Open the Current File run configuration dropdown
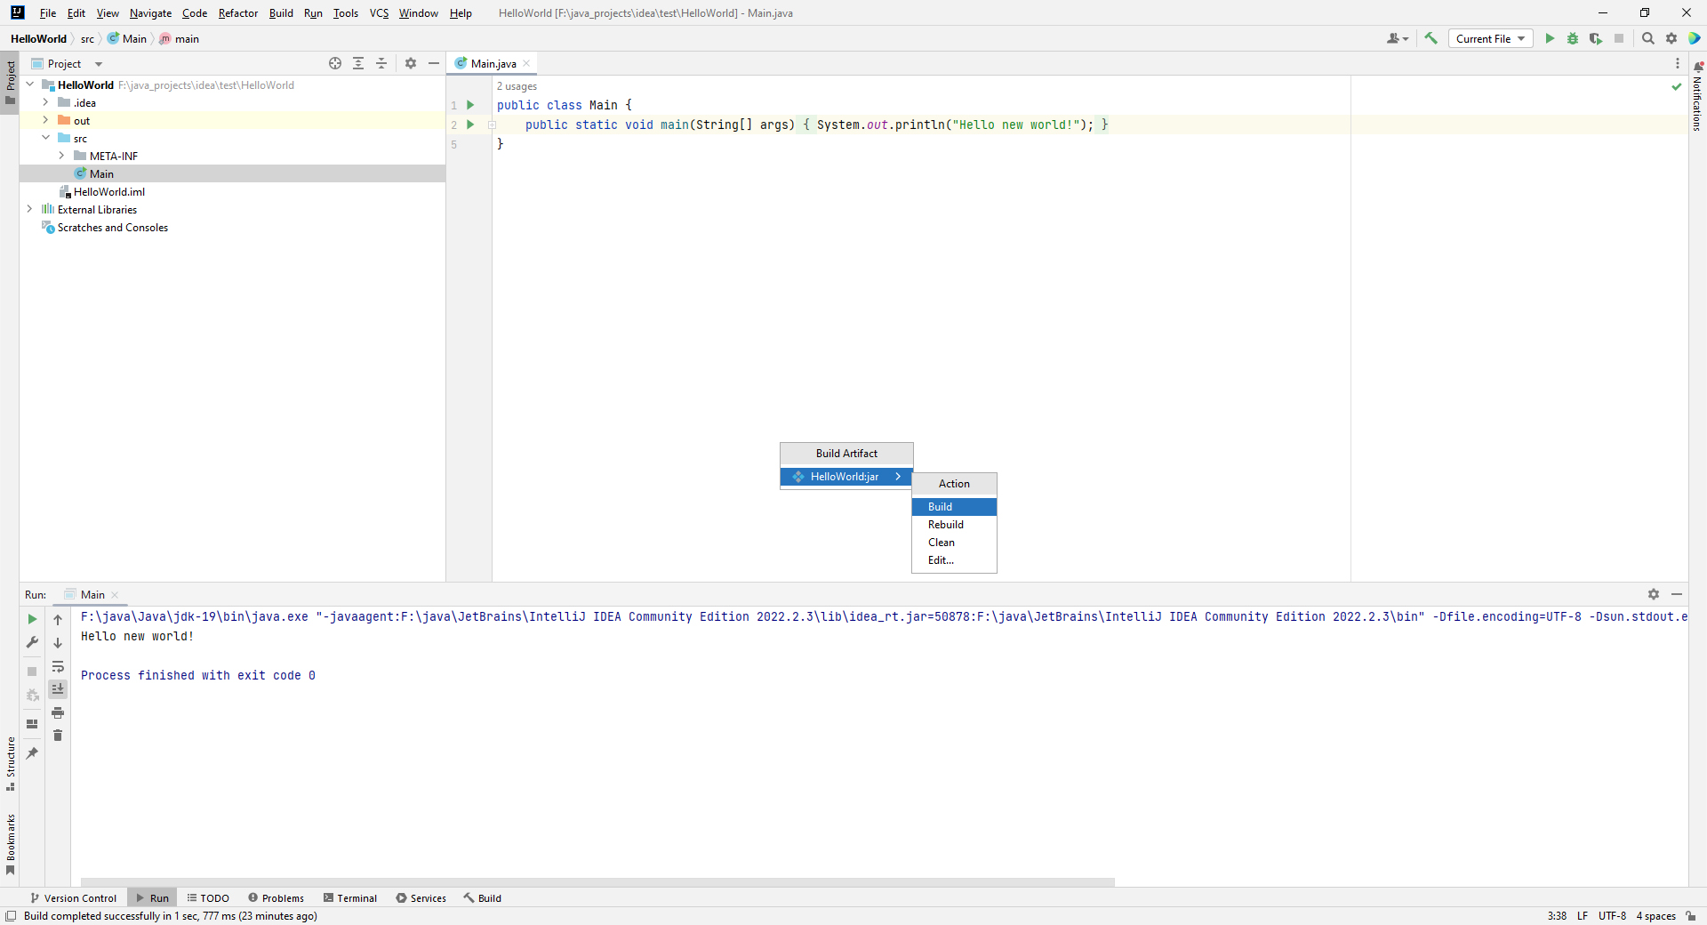Screen dimensions: 1707x925 tap(1490, 38)
